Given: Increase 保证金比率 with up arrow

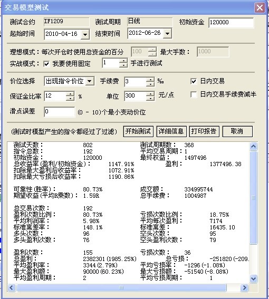Looking at the screenshot, I should (70, 94).
